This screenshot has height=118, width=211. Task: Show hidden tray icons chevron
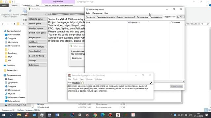[171, 115]
